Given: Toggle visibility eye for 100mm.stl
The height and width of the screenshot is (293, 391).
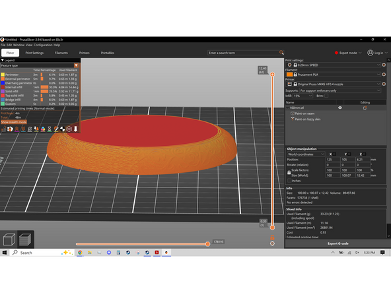Looking at the screenshot, I should pyautogui.click(x=340, y=108).
